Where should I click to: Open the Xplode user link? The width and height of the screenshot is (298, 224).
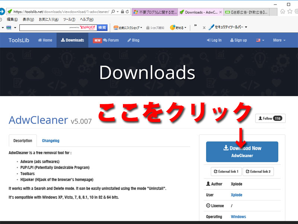236,195
